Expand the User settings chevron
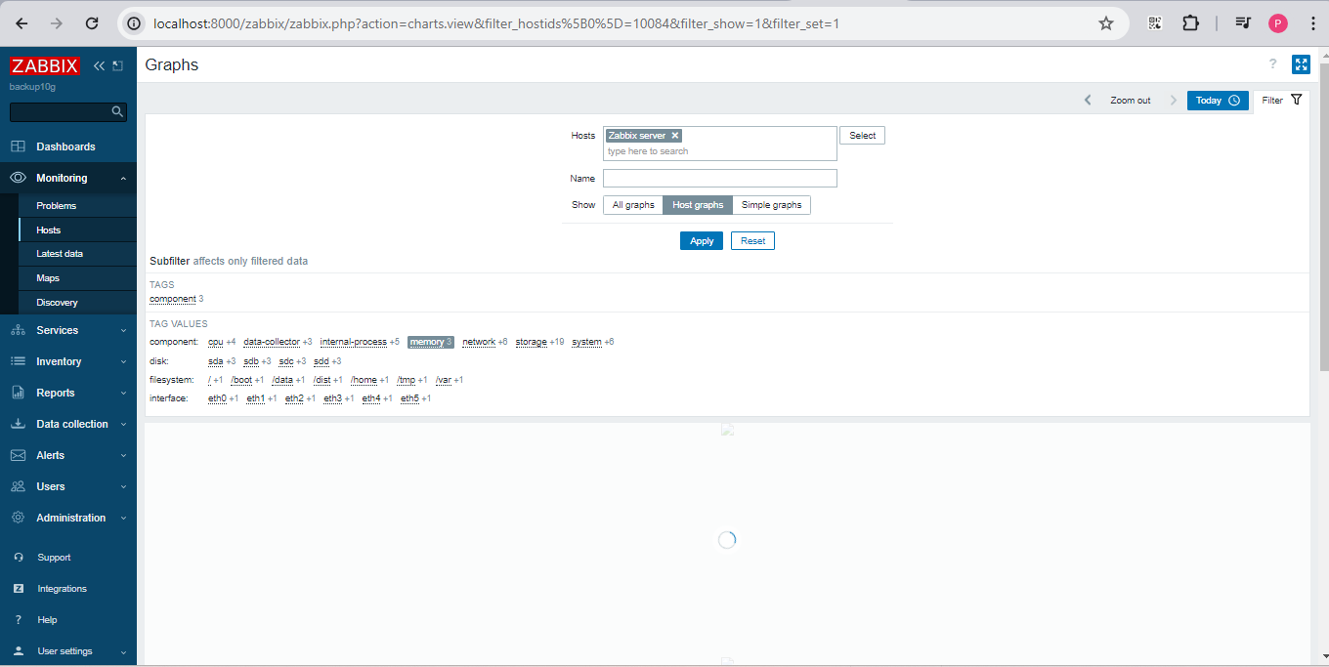Viewport: 1329px width, 667px height. point(123,652)
